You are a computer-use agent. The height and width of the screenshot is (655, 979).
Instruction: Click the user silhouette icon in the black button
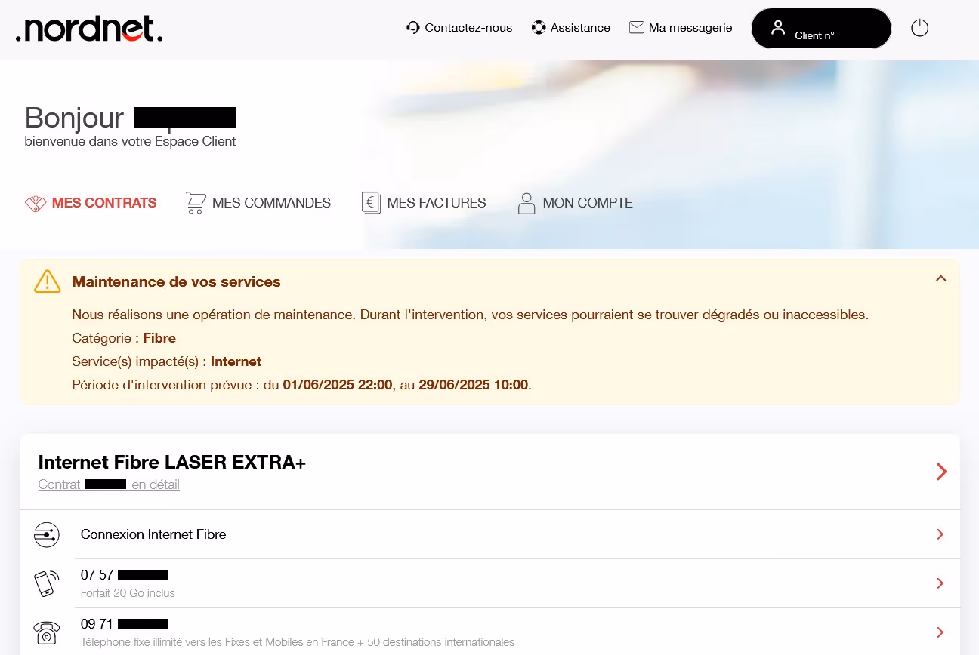(778, 28)
